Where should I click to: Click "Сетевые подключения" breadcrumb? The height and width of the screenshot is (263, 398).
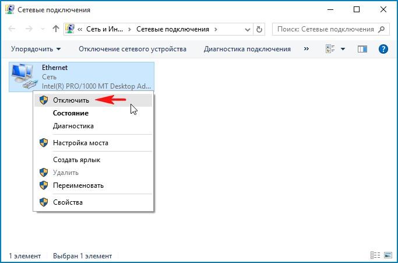tap(172, 29)
